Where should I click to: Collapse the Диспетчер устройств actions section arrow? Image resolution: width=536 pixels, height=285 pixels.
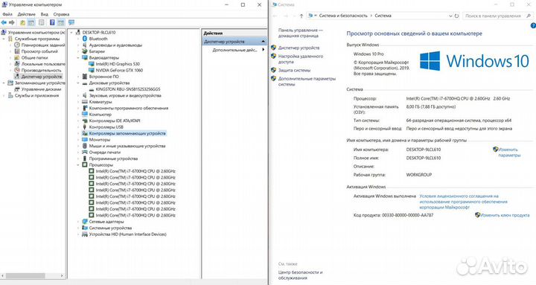(x=264, y=42)
